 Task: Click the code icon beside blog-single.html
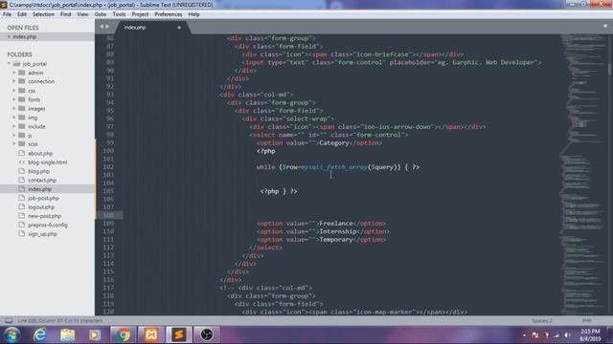click(x=22, y=162)
